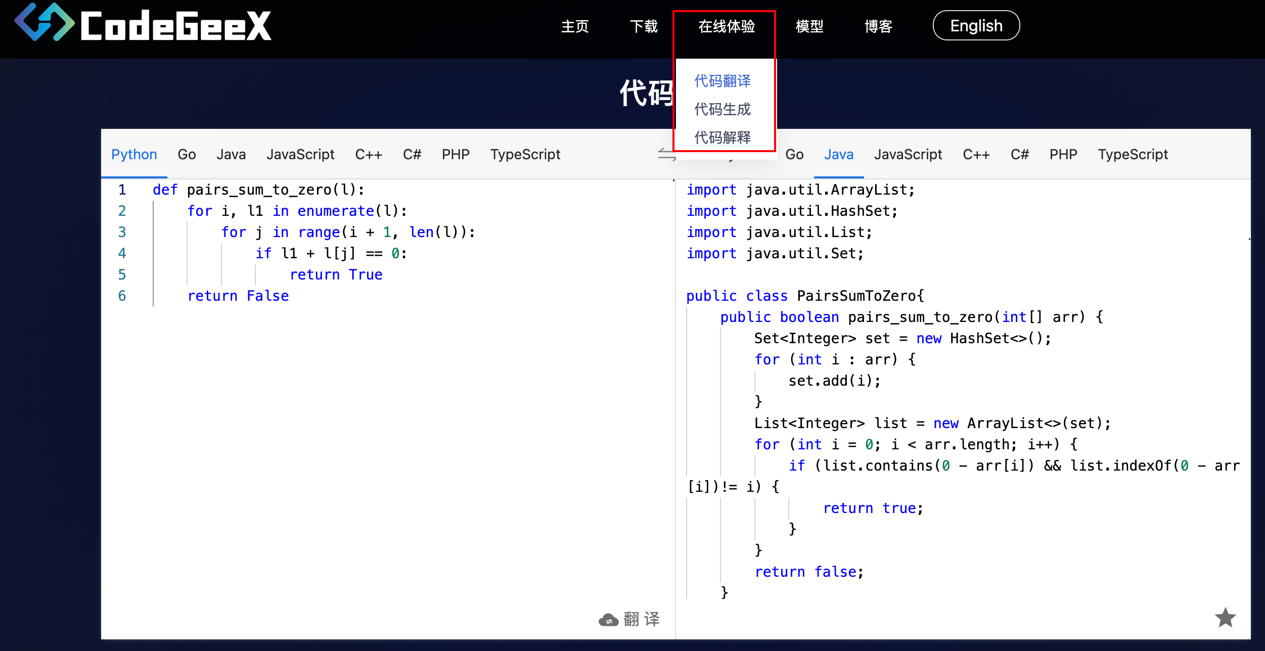Select 代码翻译 from the dropdown
Screen dimensions: 1265x651
pos(722,81)
